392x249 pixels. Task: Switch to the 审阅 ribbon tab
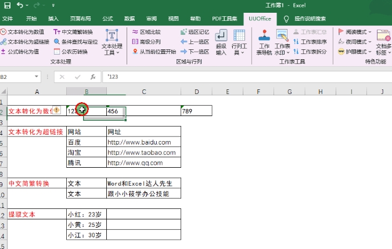(151, 19)
